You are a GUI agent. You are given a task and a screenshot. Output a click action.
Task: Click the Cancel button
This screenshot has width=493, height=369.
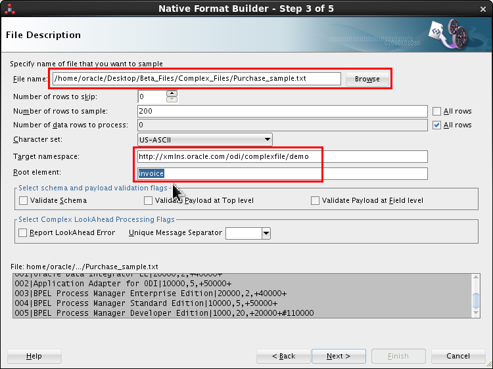point(458,356)
